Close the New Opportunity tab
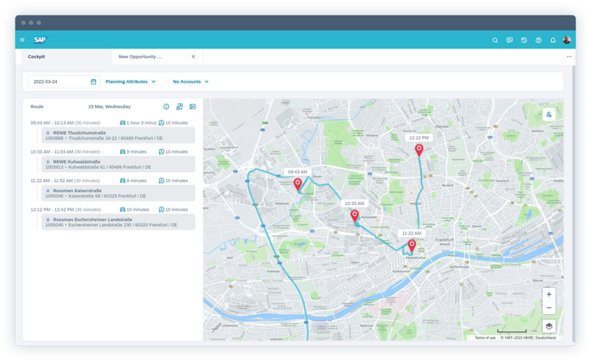This screenshot has width=591, height=361. [193, 57]
